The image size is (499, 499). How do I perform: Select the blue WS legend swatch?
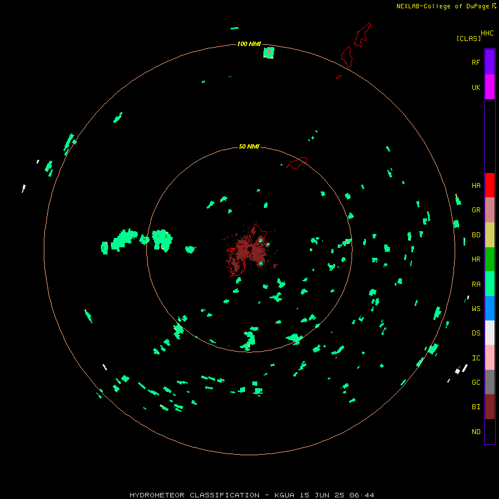click(x=490, y=308)
